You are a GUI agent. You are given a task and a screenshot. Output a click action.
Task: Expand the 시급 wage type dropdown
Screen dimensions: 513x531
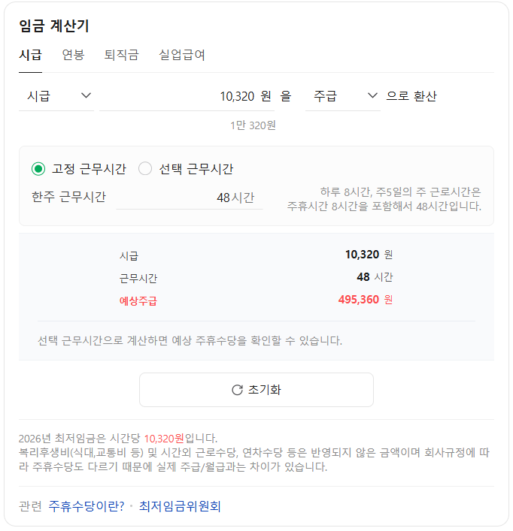click(56, 96)
